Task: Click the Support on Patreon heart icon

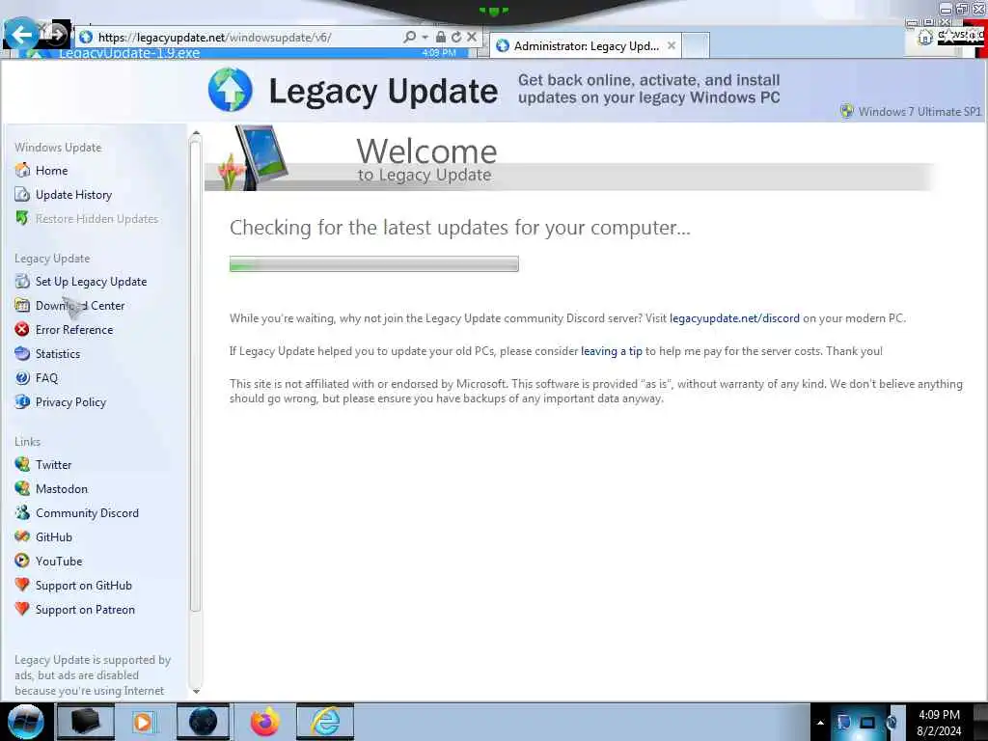Action: click(x=22, y=610)
